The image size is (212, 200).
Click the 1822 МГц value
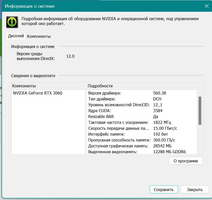162,122
